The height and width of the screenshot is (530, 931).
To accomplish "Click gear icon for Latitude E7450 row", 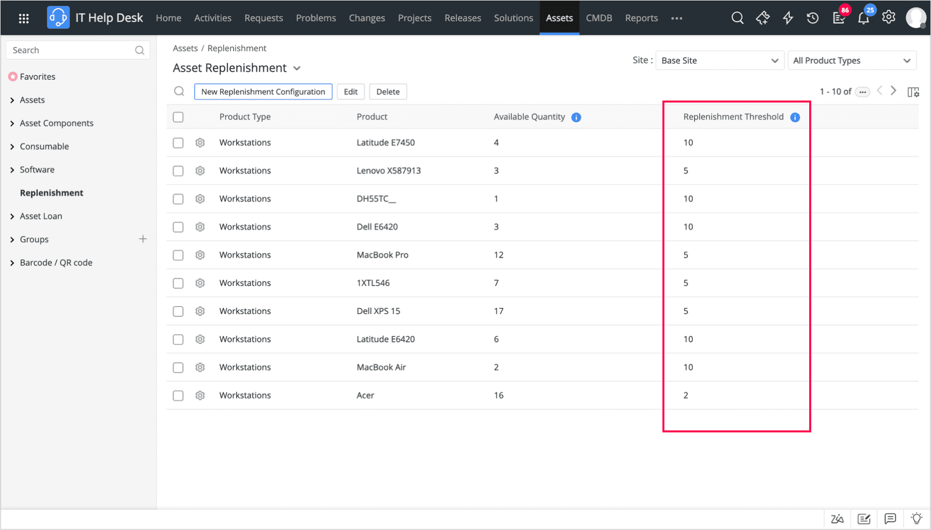I will pos(200,143).
